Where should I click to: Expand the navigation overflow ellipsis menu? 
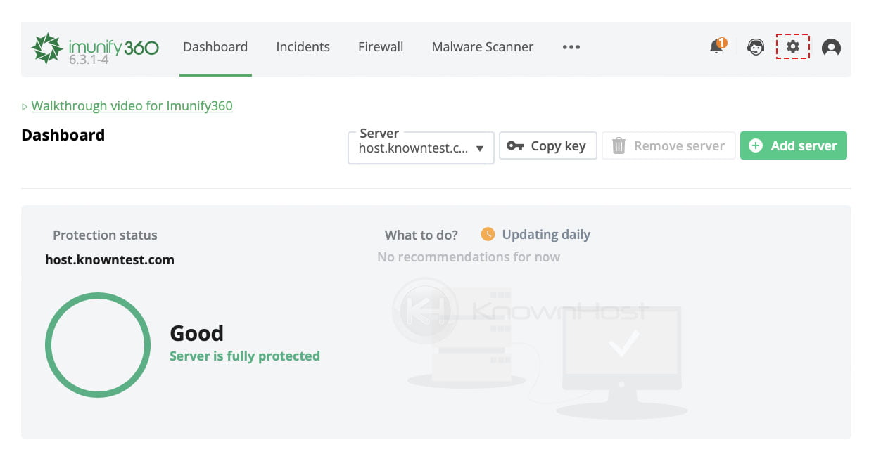coord(571,47)
